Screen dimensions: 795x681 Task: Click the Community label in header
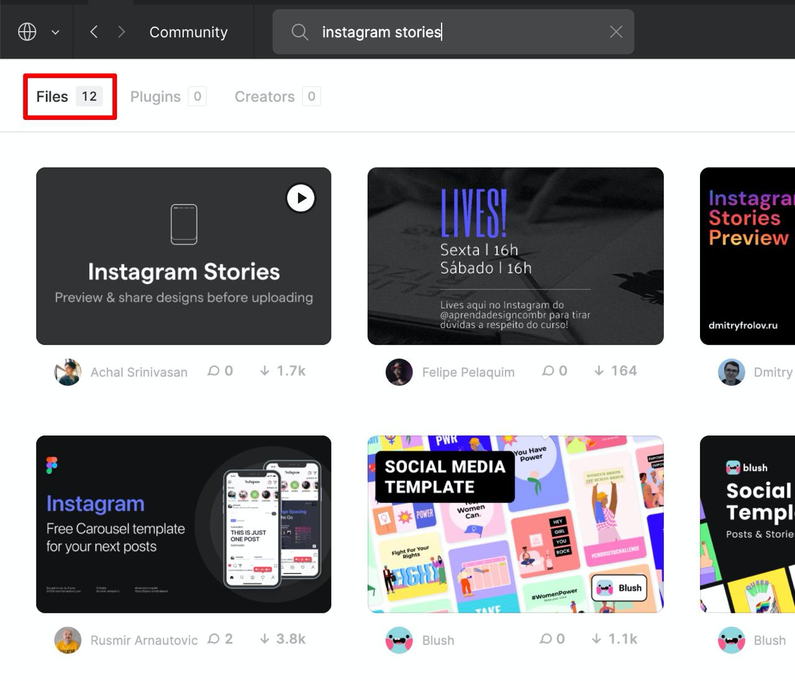[188, 32]
